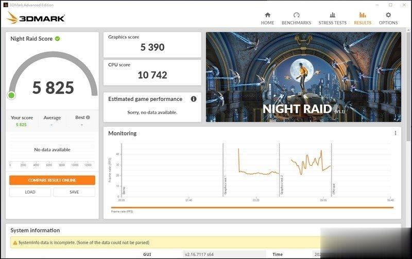Click the Monitoring heading

123,133
